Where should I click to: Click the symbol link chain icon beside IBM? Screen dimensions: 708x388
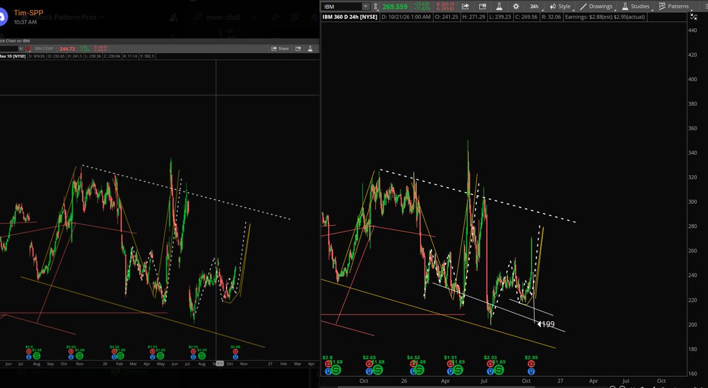[x=375, y=6]
